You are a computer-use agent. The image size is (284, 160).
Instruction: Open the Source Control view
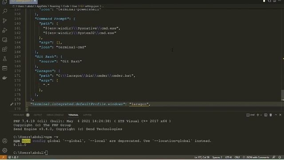tap(5, 21)
